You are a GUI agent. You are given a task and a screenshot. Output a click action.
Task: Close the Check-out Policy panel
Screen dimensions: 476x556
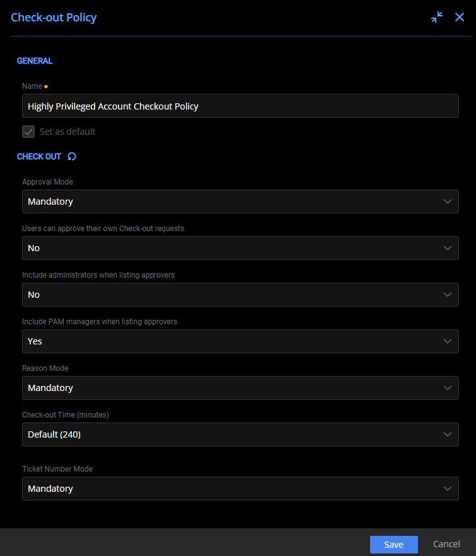point(459,18)
